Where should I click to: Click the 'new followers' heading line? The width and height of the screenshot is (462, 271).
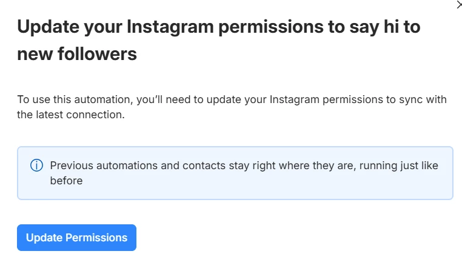77,54
